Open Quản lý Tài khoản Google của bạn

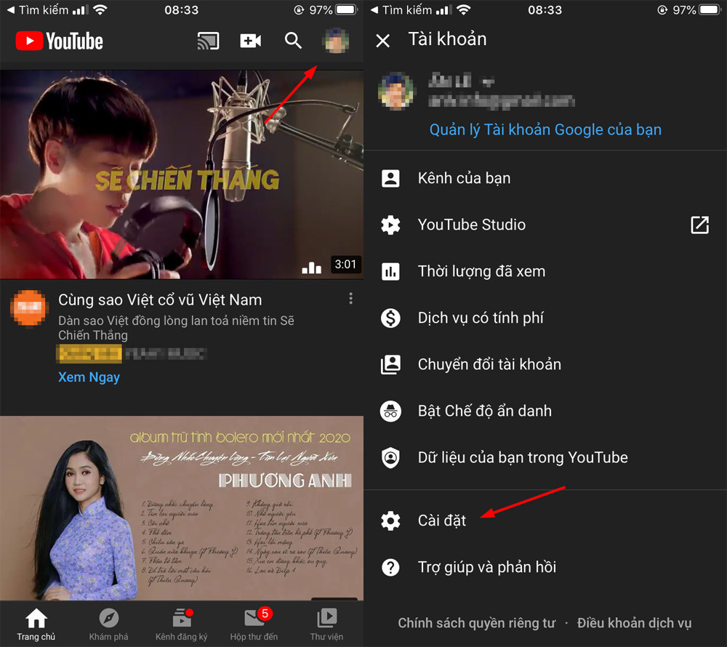545,129
